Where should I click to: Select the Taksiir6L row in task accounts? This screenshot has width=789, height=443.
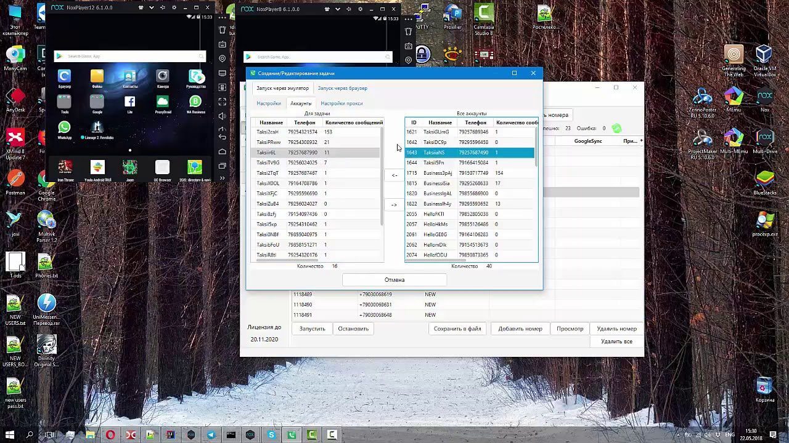pyautogui.click(x=317, y=153)
